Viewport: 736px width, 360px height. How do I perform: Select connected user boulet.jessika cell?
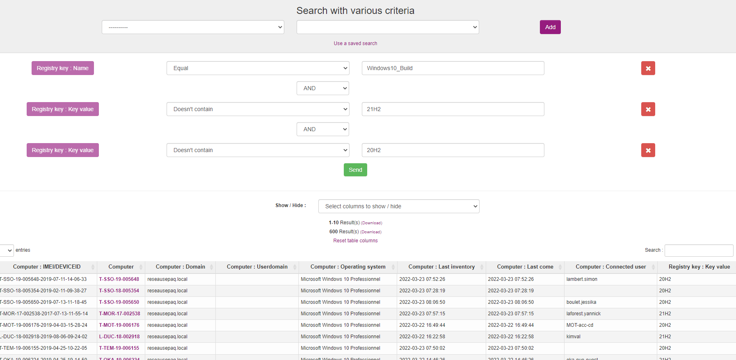(611, 302)
